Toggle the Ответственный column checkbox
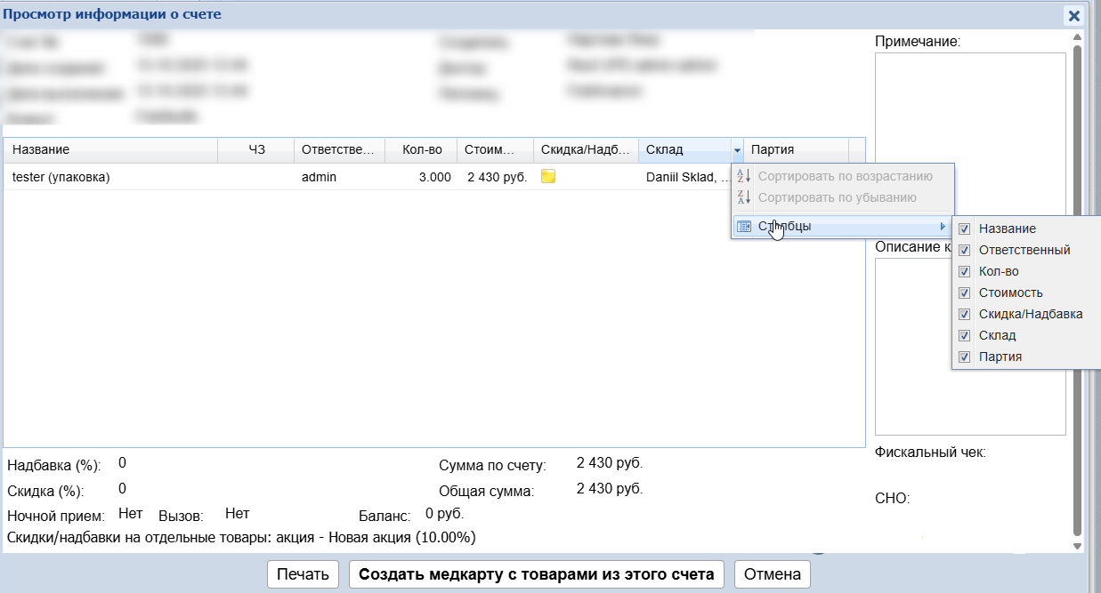Screen dimensions: 1101x593 [x=965, y=250]
